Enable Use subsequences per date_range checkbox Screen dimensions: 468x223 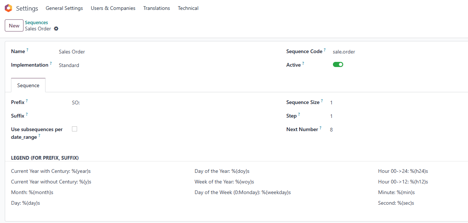click(75, 129)
